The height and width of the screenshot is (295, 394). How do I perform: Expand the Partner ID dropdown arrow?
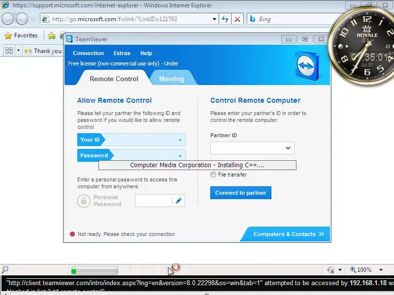click(288, 148)
